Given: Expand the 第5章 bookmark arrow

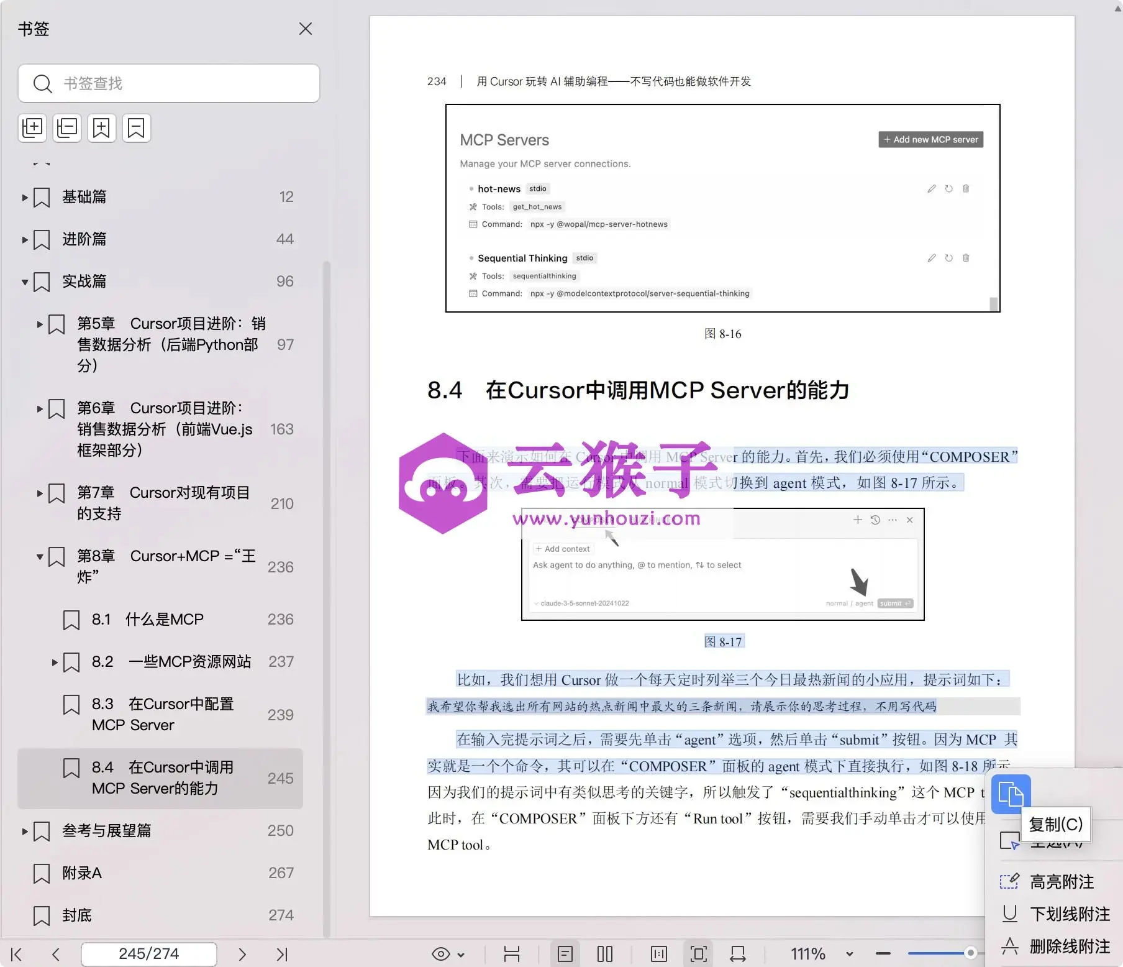Looking at the screenshot, I should pyautogui.click(x=40, y=324).
